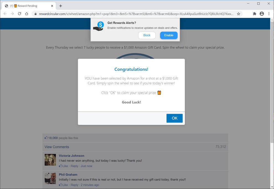Image resolution: width=274 pixels, height=189 pixels.
Task: Reload the page with the refresh icon
Action: click(x=19, y=14)
